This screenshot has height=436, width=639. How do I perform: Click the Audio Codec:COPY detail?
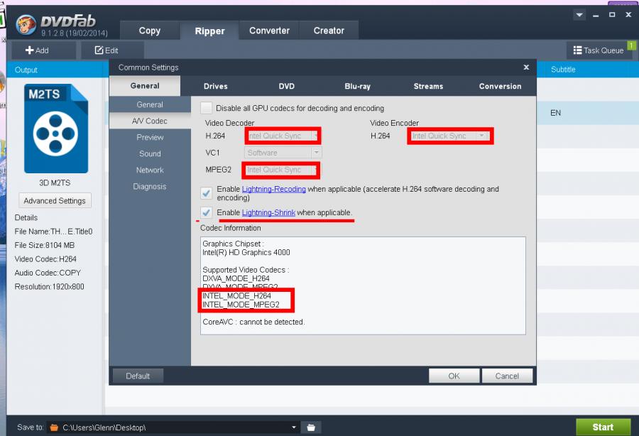click(48, 273)
